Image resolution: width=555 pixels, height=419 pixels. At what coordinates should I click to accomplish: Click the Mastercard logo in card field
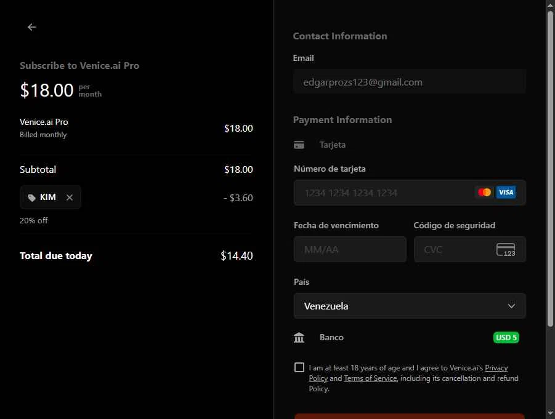coord(484,193)
